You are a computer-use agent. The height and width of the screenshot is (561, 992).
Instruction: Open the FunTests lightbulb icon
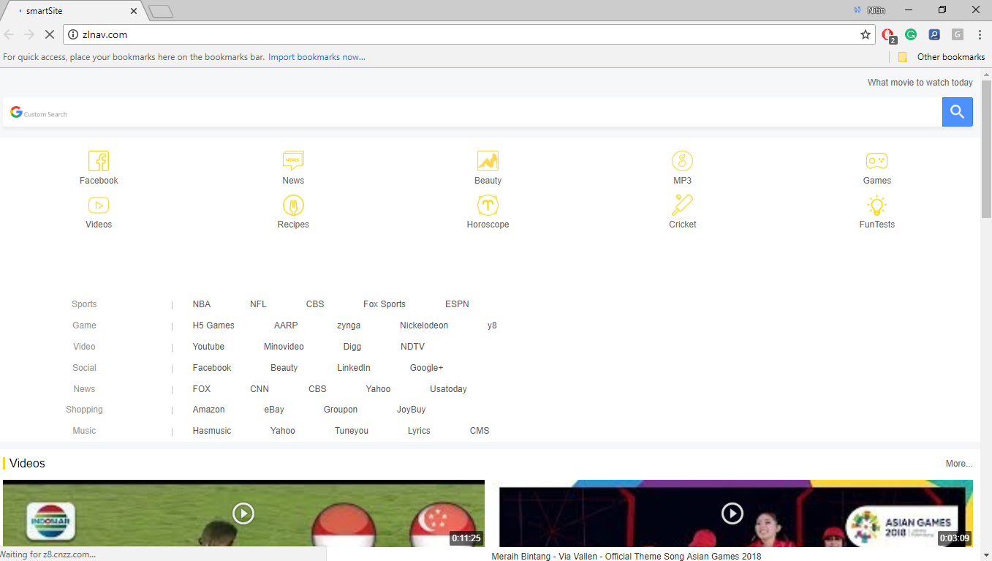pos(876,205)
